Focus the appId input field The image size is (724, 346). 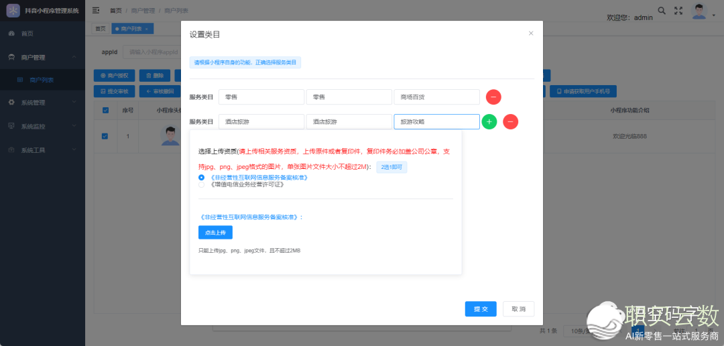coord(152,52)
